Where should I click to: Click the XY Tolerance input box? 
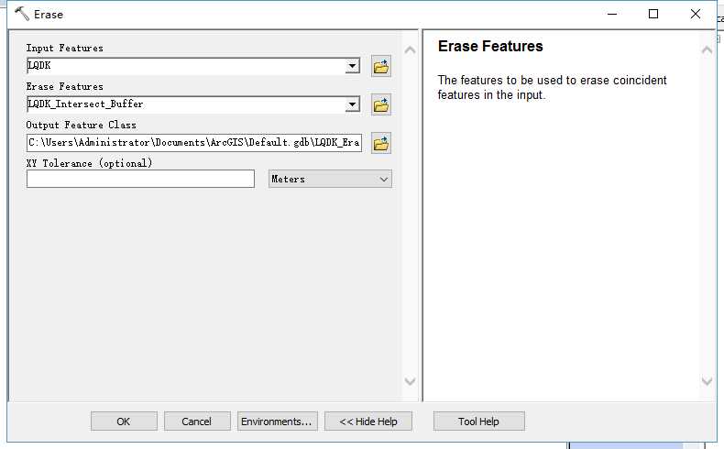pos(140,179)
